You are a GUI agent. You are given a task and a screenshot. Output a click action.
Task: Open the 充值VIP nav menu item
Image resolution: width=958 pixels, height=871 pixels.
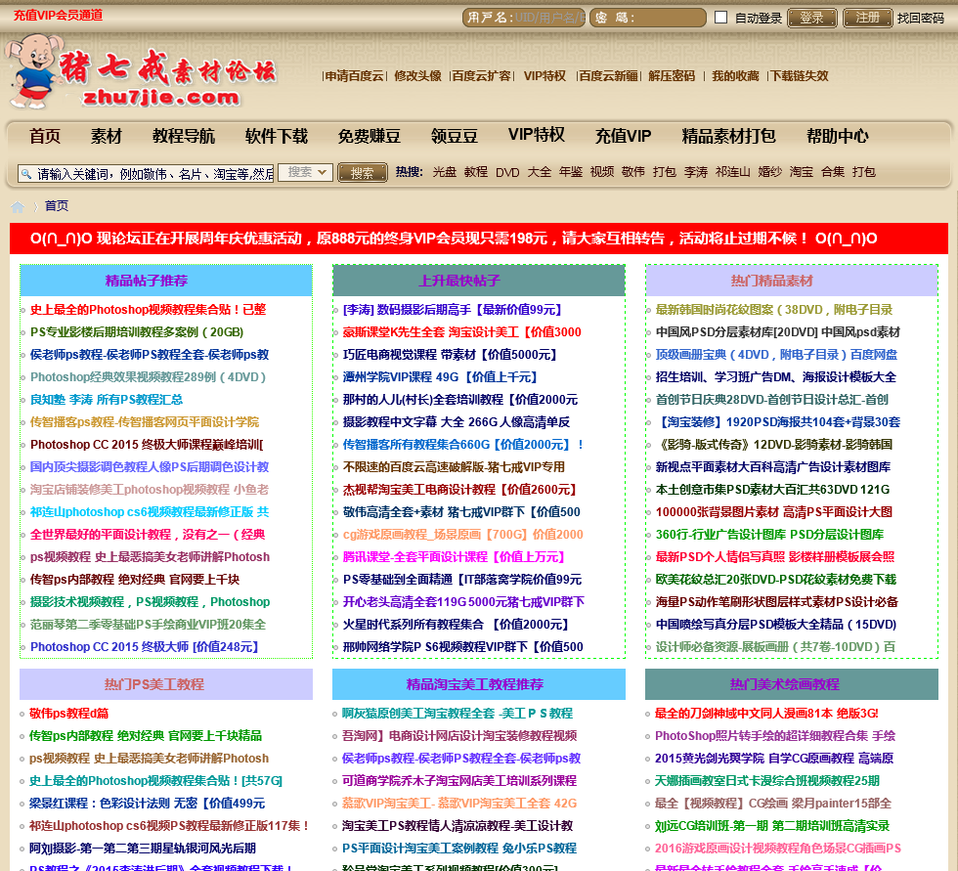point(624,136)
